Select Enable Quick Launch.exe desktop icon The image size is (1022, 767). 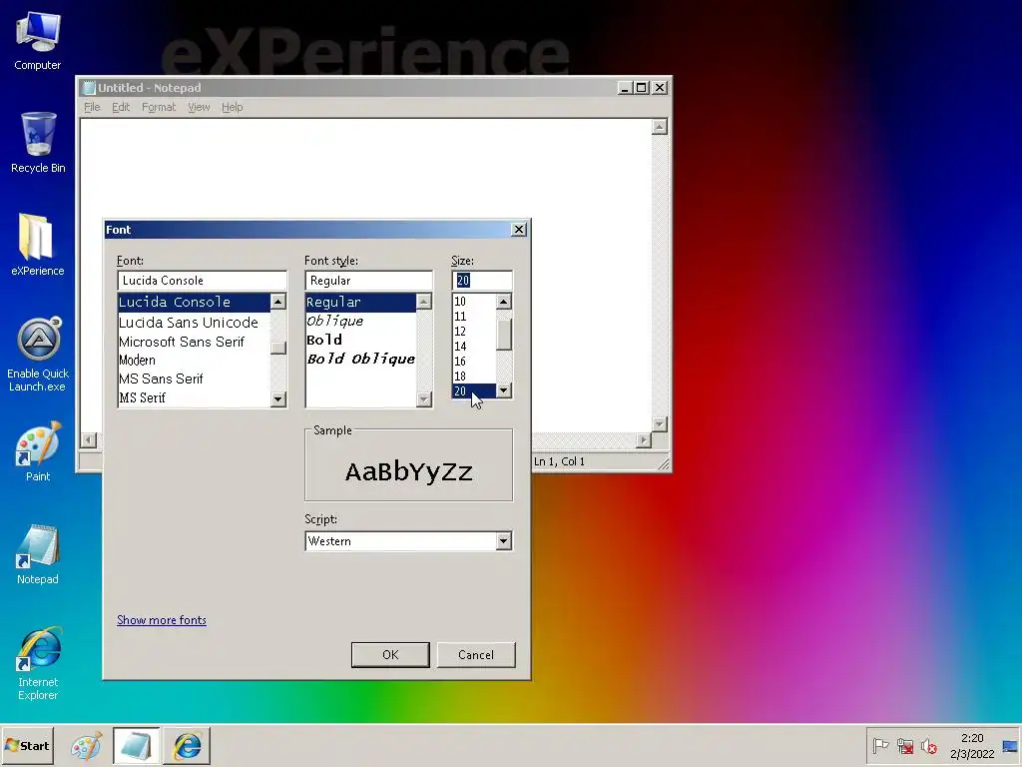(x=38, y=355)
